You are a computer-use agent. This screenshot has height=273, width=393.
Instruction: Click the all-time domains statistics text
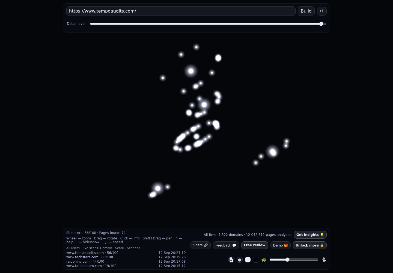pos(247,235)
